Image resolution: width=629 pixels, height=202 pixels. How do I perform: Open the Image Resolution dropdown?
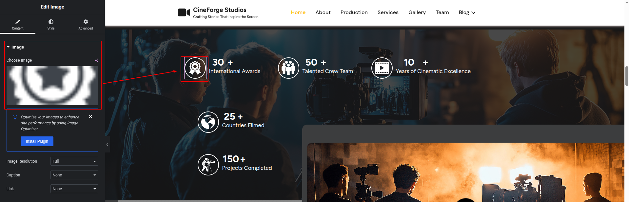(74, 161)
